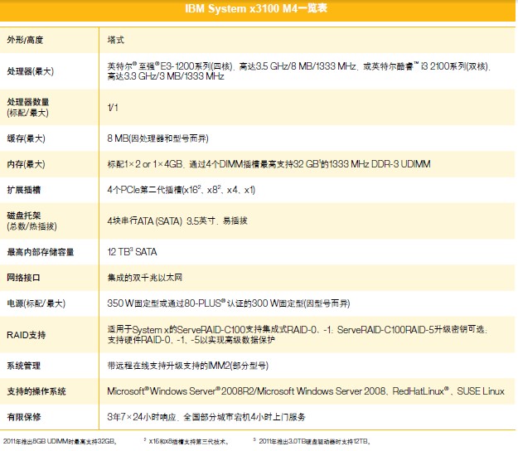Select the '扩展插槽' label
This screenshot has width=518, height=451.
[x=24, y=190]
